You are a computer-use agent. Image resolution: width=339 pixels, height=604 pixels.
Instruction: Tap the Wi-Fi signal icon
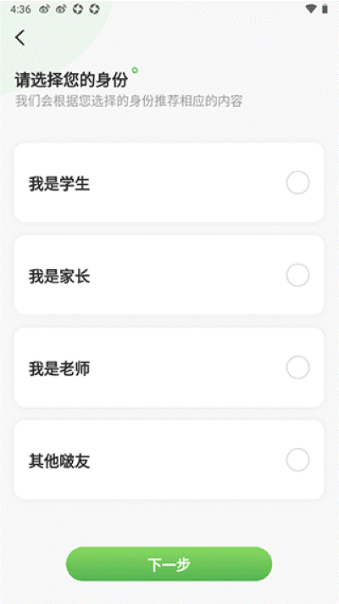coord(310,8)
